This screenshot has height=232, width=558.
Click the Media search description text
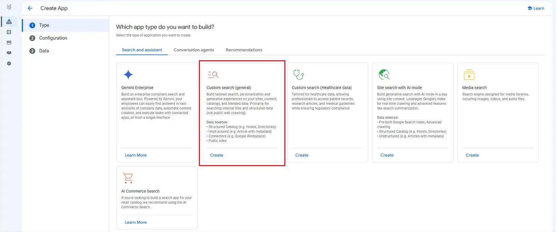[495, 97]
